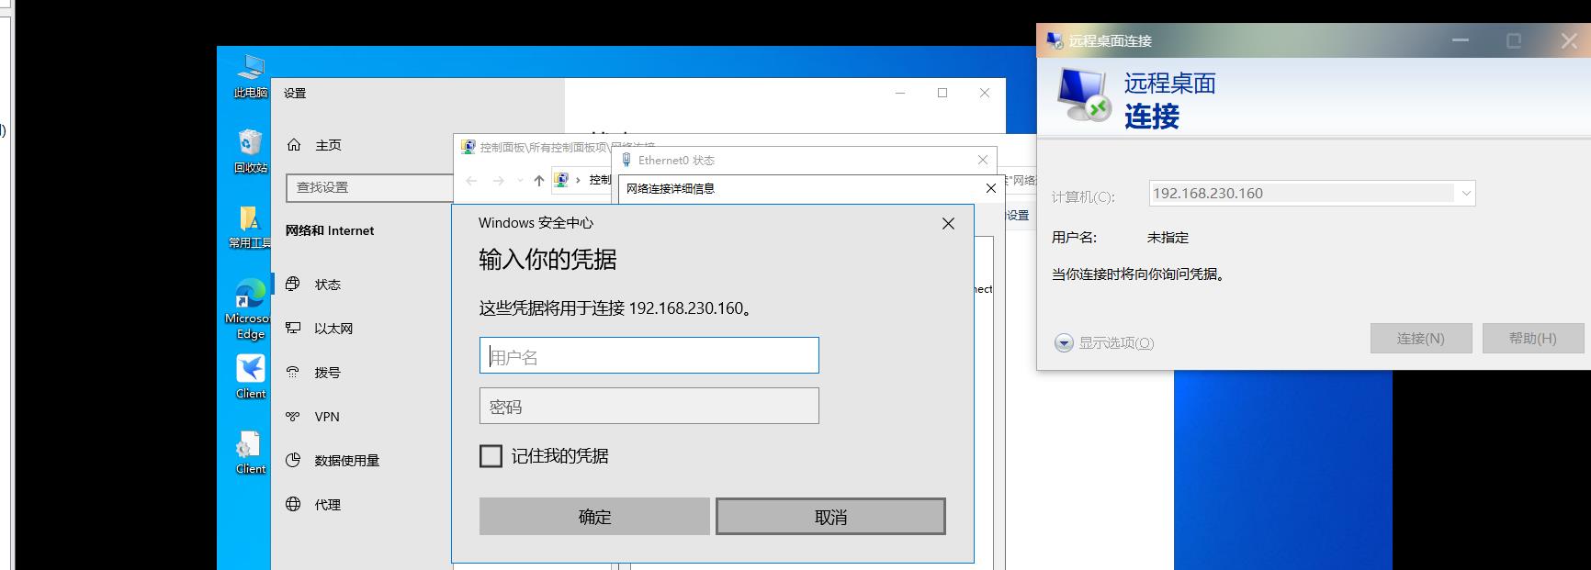
Task: Open the 此电脑 desktop icon
Action: pos(250,76)
